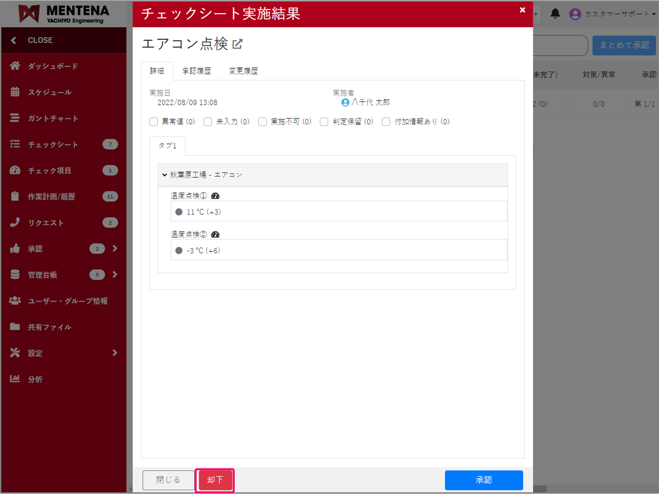Open 共有ファイル folder icon in sidebar
Screen dimensions: 659x494
pos(15,327)
